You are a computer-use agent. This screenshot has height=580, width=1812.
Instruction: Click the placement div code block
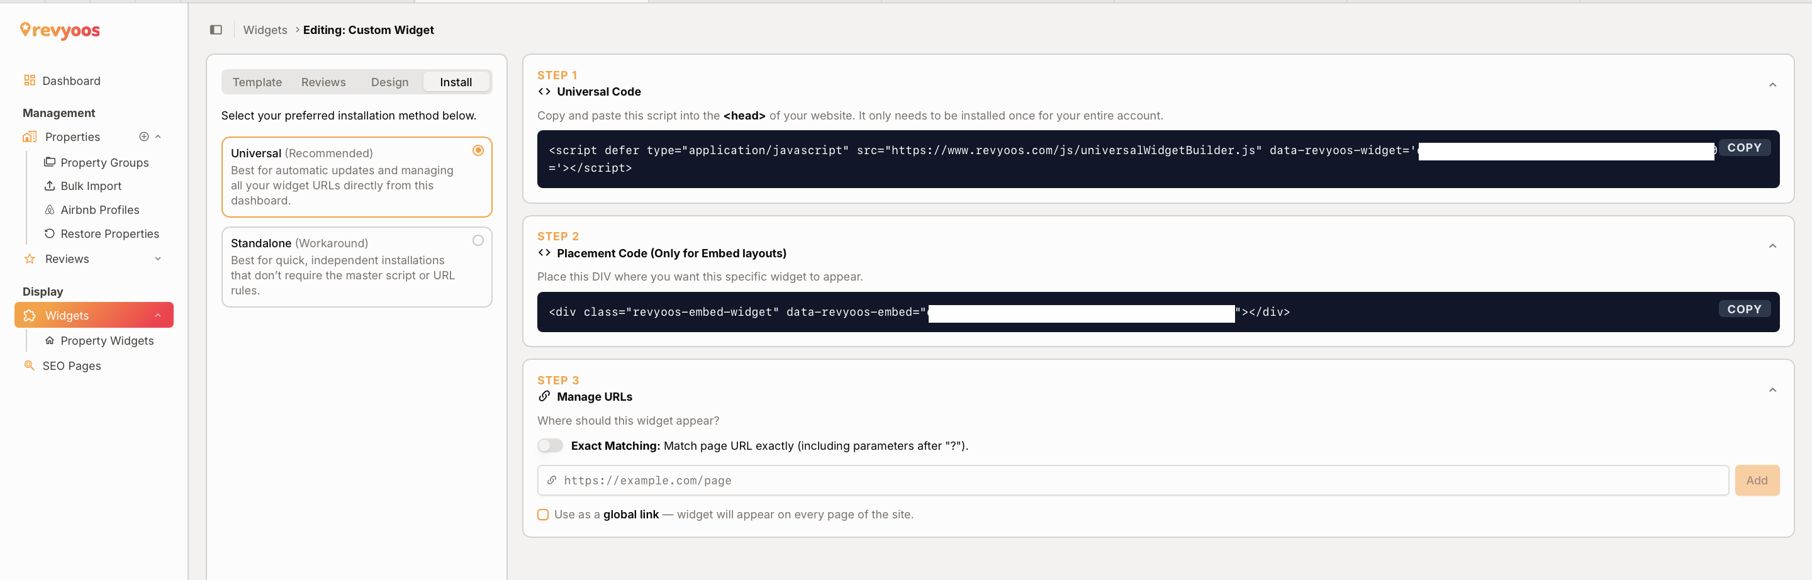(x=1158, y=311)
